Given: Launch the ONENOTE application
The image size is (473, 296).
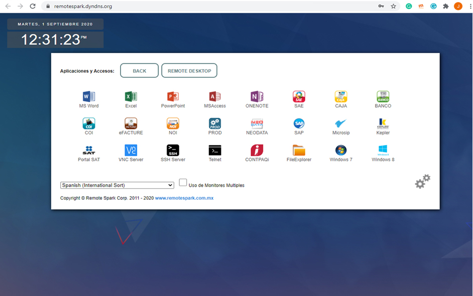Looking at the screenshot, I should [257, 97].
